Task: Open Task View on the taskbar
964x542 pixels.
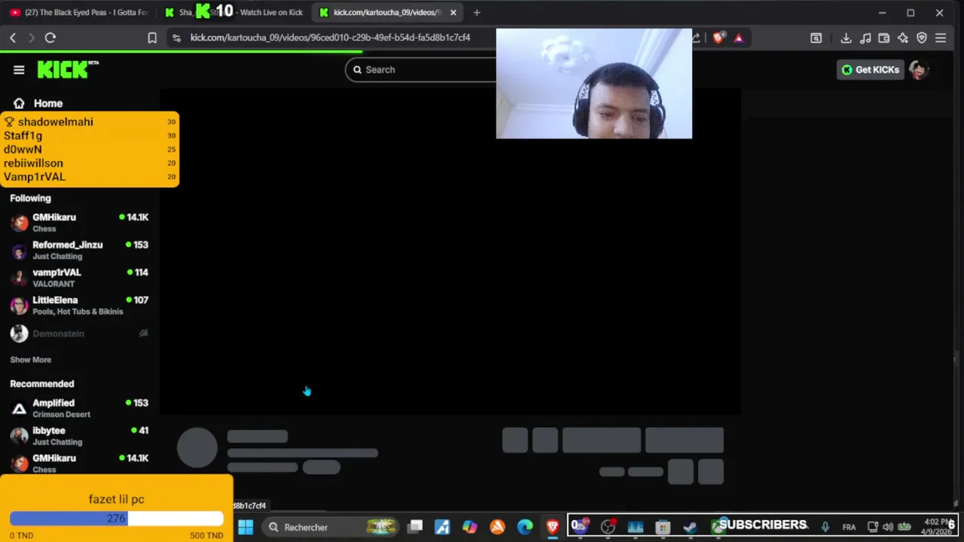Action: click(x=416, y=527)
